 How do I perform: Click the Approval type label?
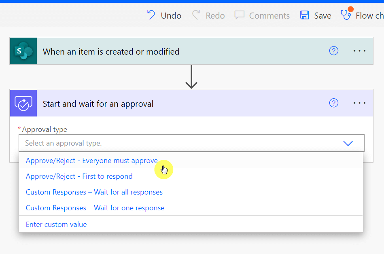(45, 129)
